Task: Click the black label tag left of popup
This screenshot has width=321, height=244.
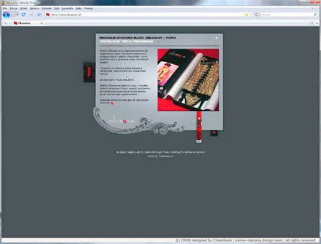Action: click(89, 72)
